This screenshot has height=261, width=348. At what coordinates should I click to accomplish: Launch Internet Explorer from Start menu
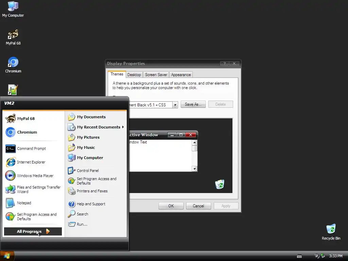[33, 162]
